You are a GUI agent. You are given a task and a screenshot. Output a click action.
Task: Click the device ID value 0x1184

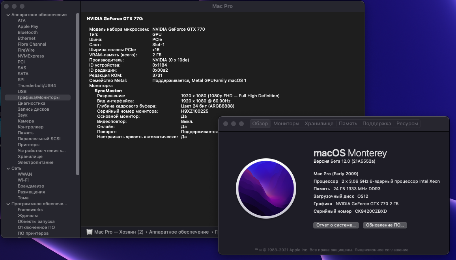[x=160, y=65]
